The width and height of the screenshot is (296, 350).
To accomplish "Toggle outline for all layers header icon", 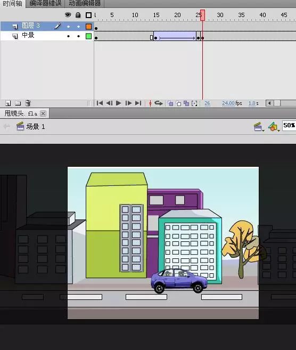I will tap(88, 15).
